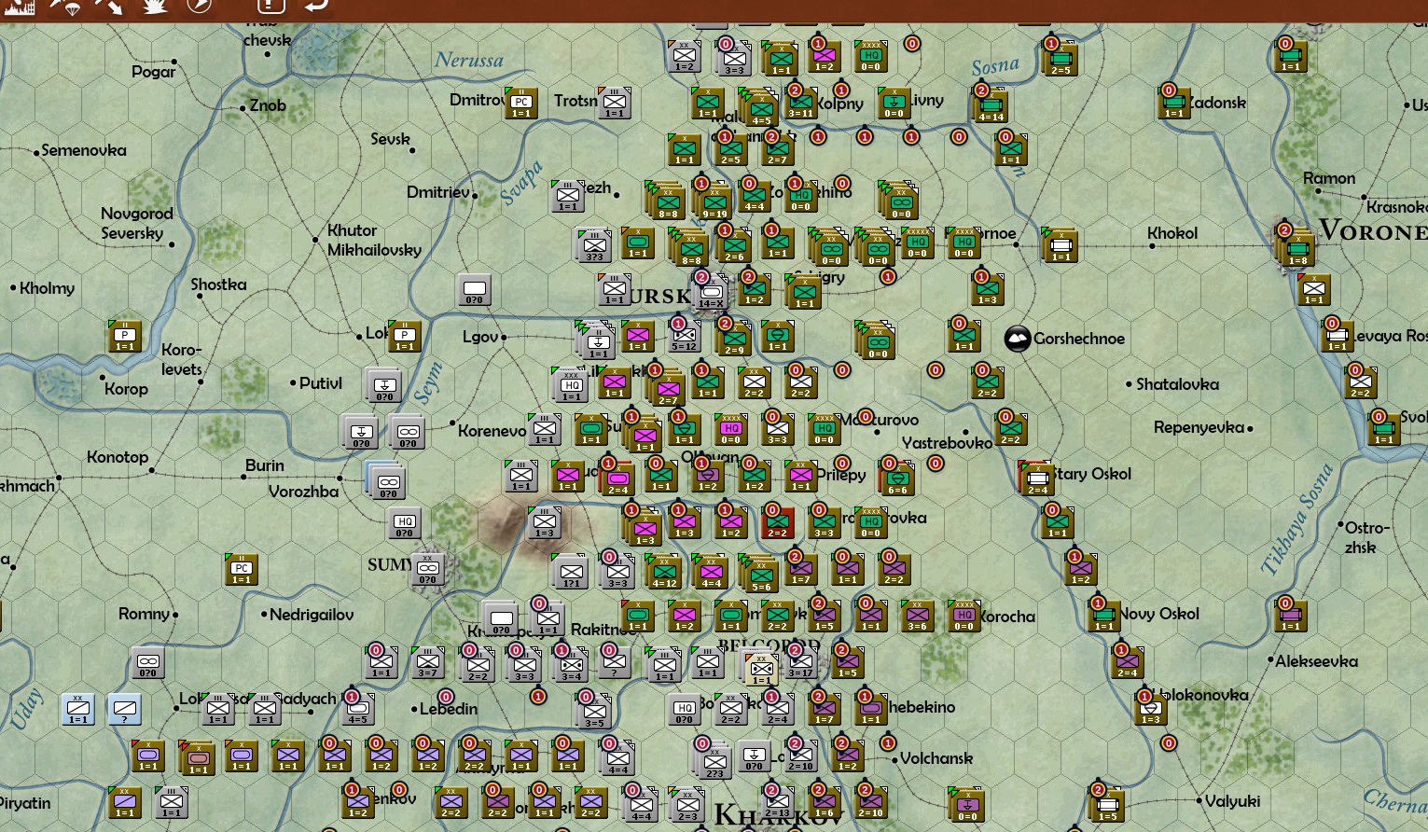Select the 2=6 Soviet unit counter
1428x832 pixels.
point(734,245)
